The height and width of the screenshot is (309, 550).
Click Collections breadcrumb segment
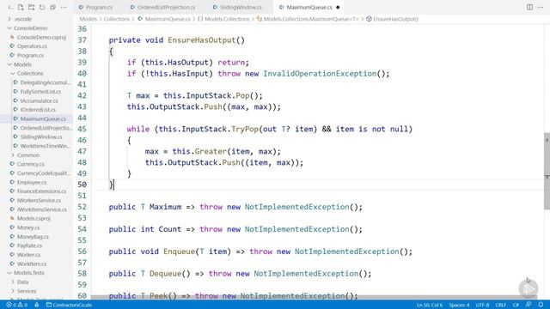[x=117, y=19]
